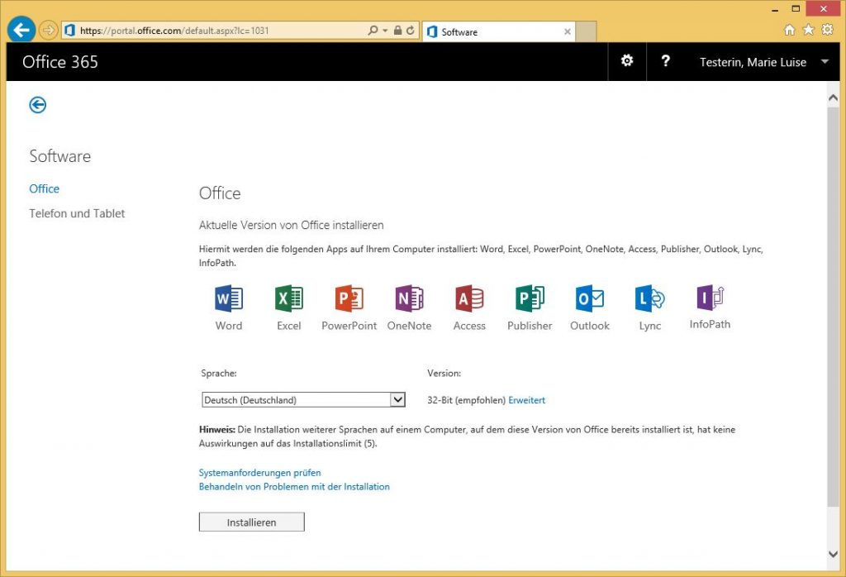Open the Erweitert version link
Screen dimensions: 846x577
pos(526,400)
